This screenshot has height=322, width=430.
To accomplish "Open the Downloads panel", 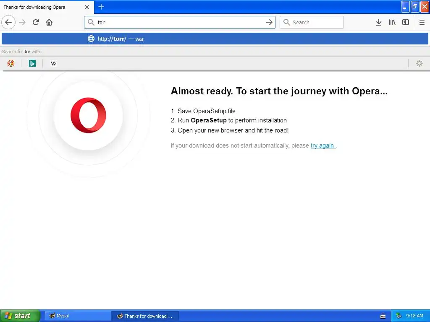I will tap(379, 22).
